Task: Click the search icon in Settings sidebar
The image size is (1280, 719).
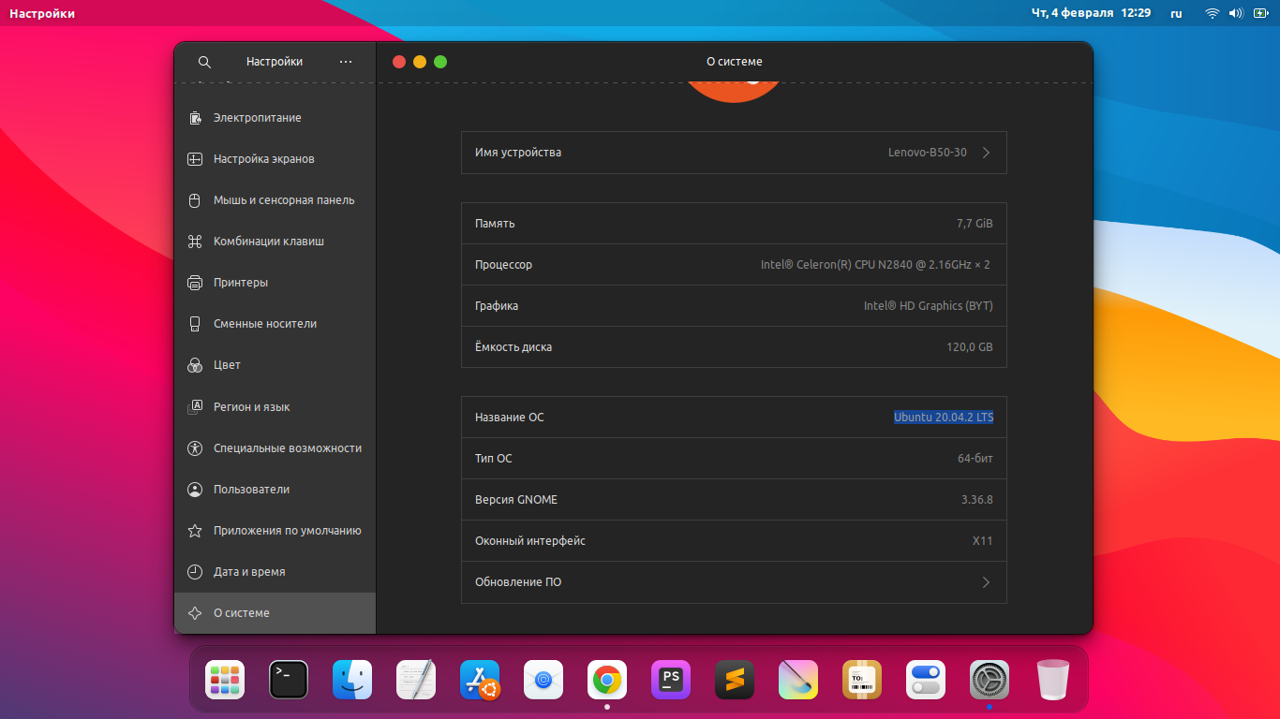Action: pos(204,62)
